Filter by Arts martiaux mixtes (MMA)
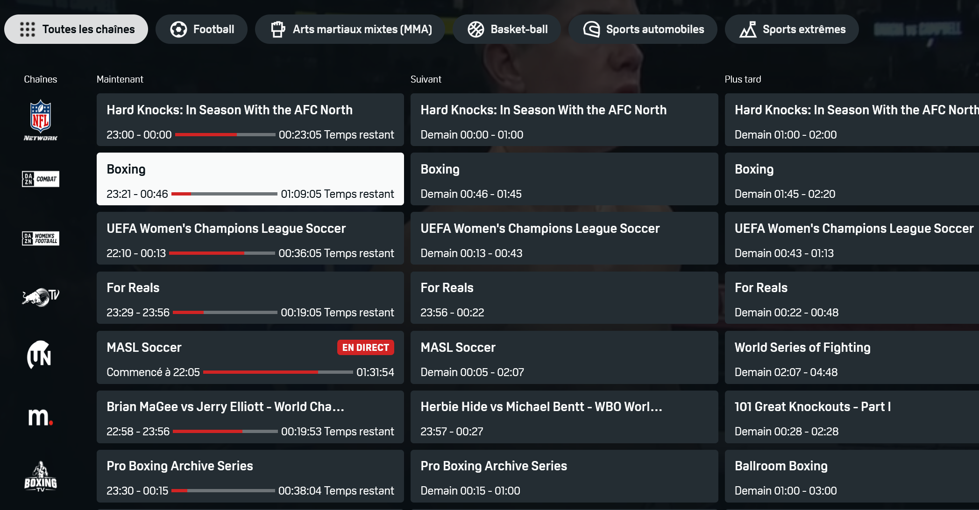Screen dimensions: 979x510 coord(350,29)
